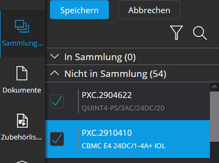The height and width of the screenshot is (163, 219).
Task: Click the filter funnel icon
Action: point(177,32)
